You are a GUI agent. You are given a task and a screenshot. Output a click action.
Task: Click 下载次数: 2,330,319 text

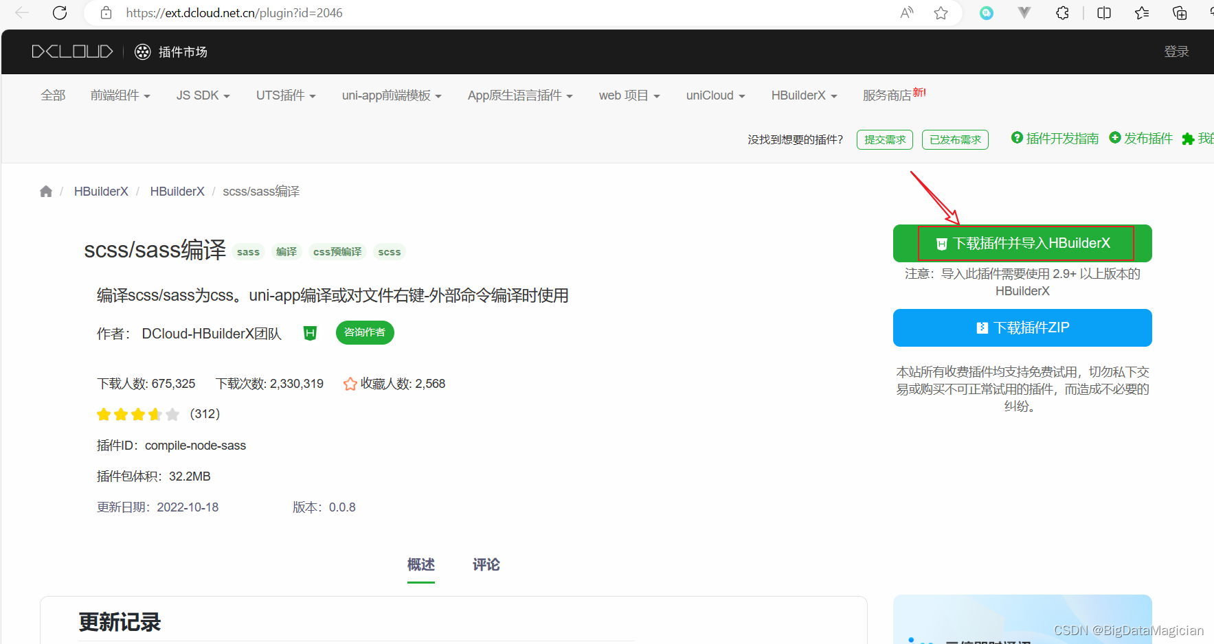(269, 384)
